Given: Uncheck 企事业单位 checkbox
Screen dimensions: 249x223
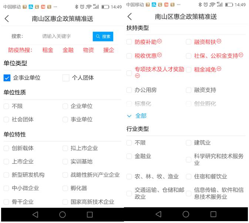Looking at the screenshot, I should 7,78.
